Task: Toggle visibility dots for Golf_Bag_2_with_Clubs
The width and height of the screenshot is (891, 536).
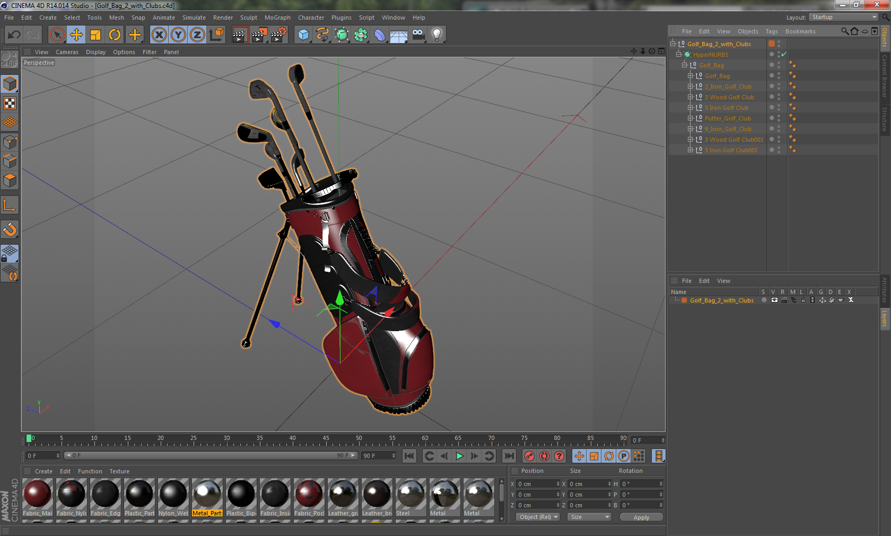Action: [x=779, y=44]
